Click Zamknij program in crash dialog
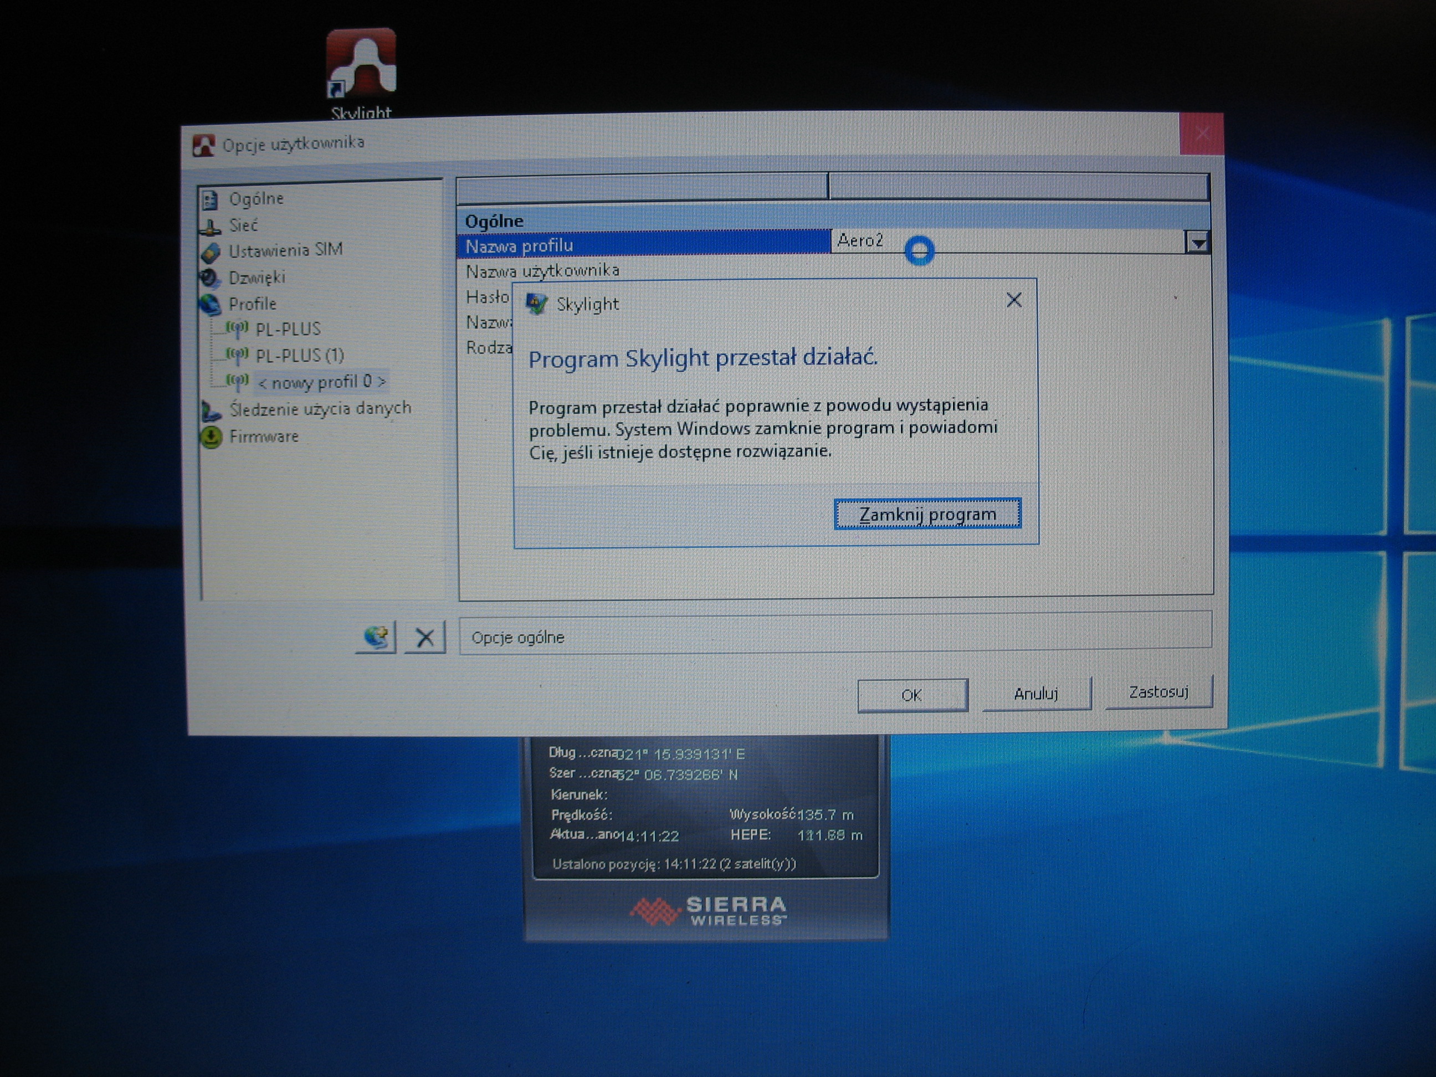This screenshot has width=1436, height=1077. (x=927, y=514)
